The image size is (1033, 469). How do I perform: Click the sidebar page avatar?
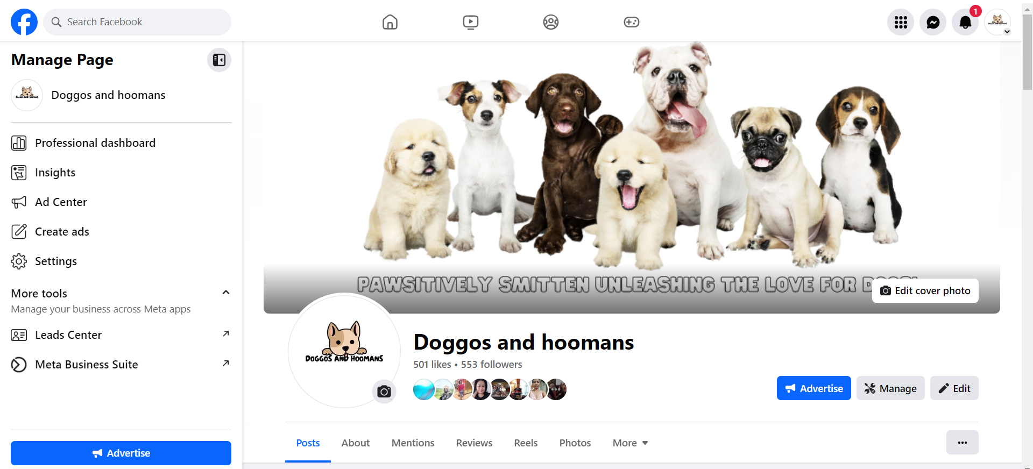click(27, 95)
